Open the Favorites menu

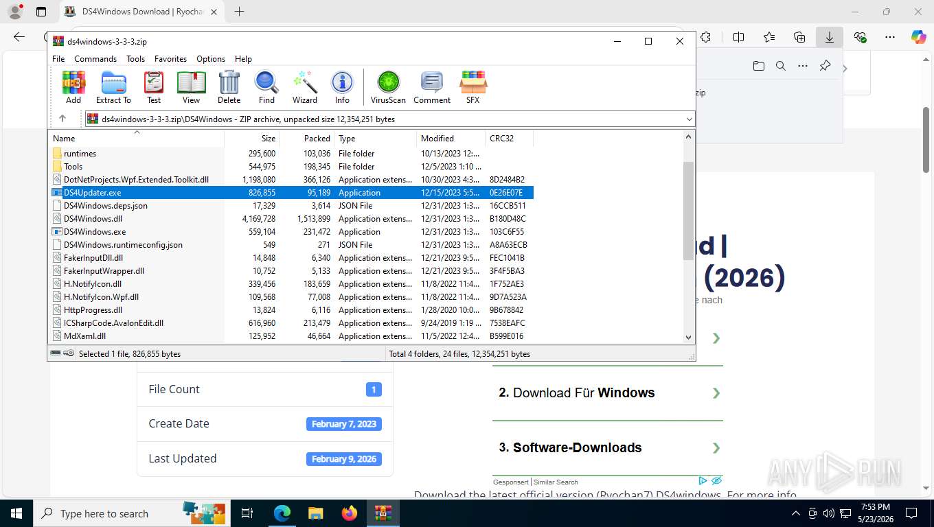pos(170,59)
